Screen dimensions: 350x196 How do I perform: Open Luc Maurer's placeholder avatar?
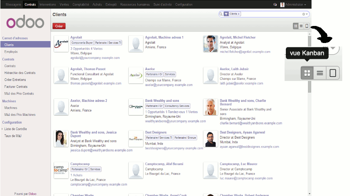210,170
